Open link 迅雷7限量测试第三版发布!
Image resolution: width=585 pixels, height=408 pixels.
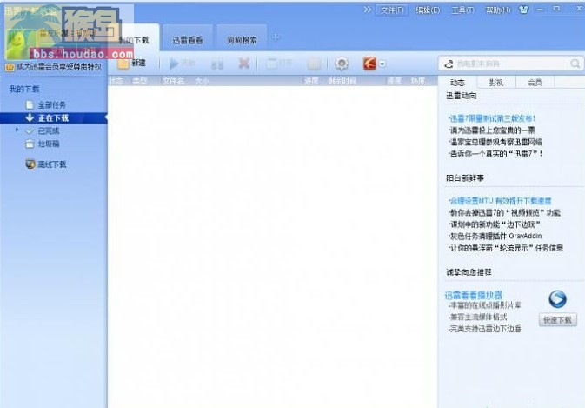coord(492,118)
